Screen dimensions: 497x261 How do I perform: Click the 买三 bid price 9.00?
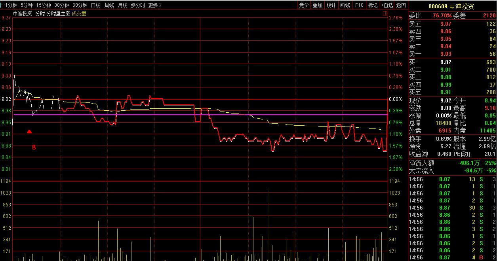446,77
